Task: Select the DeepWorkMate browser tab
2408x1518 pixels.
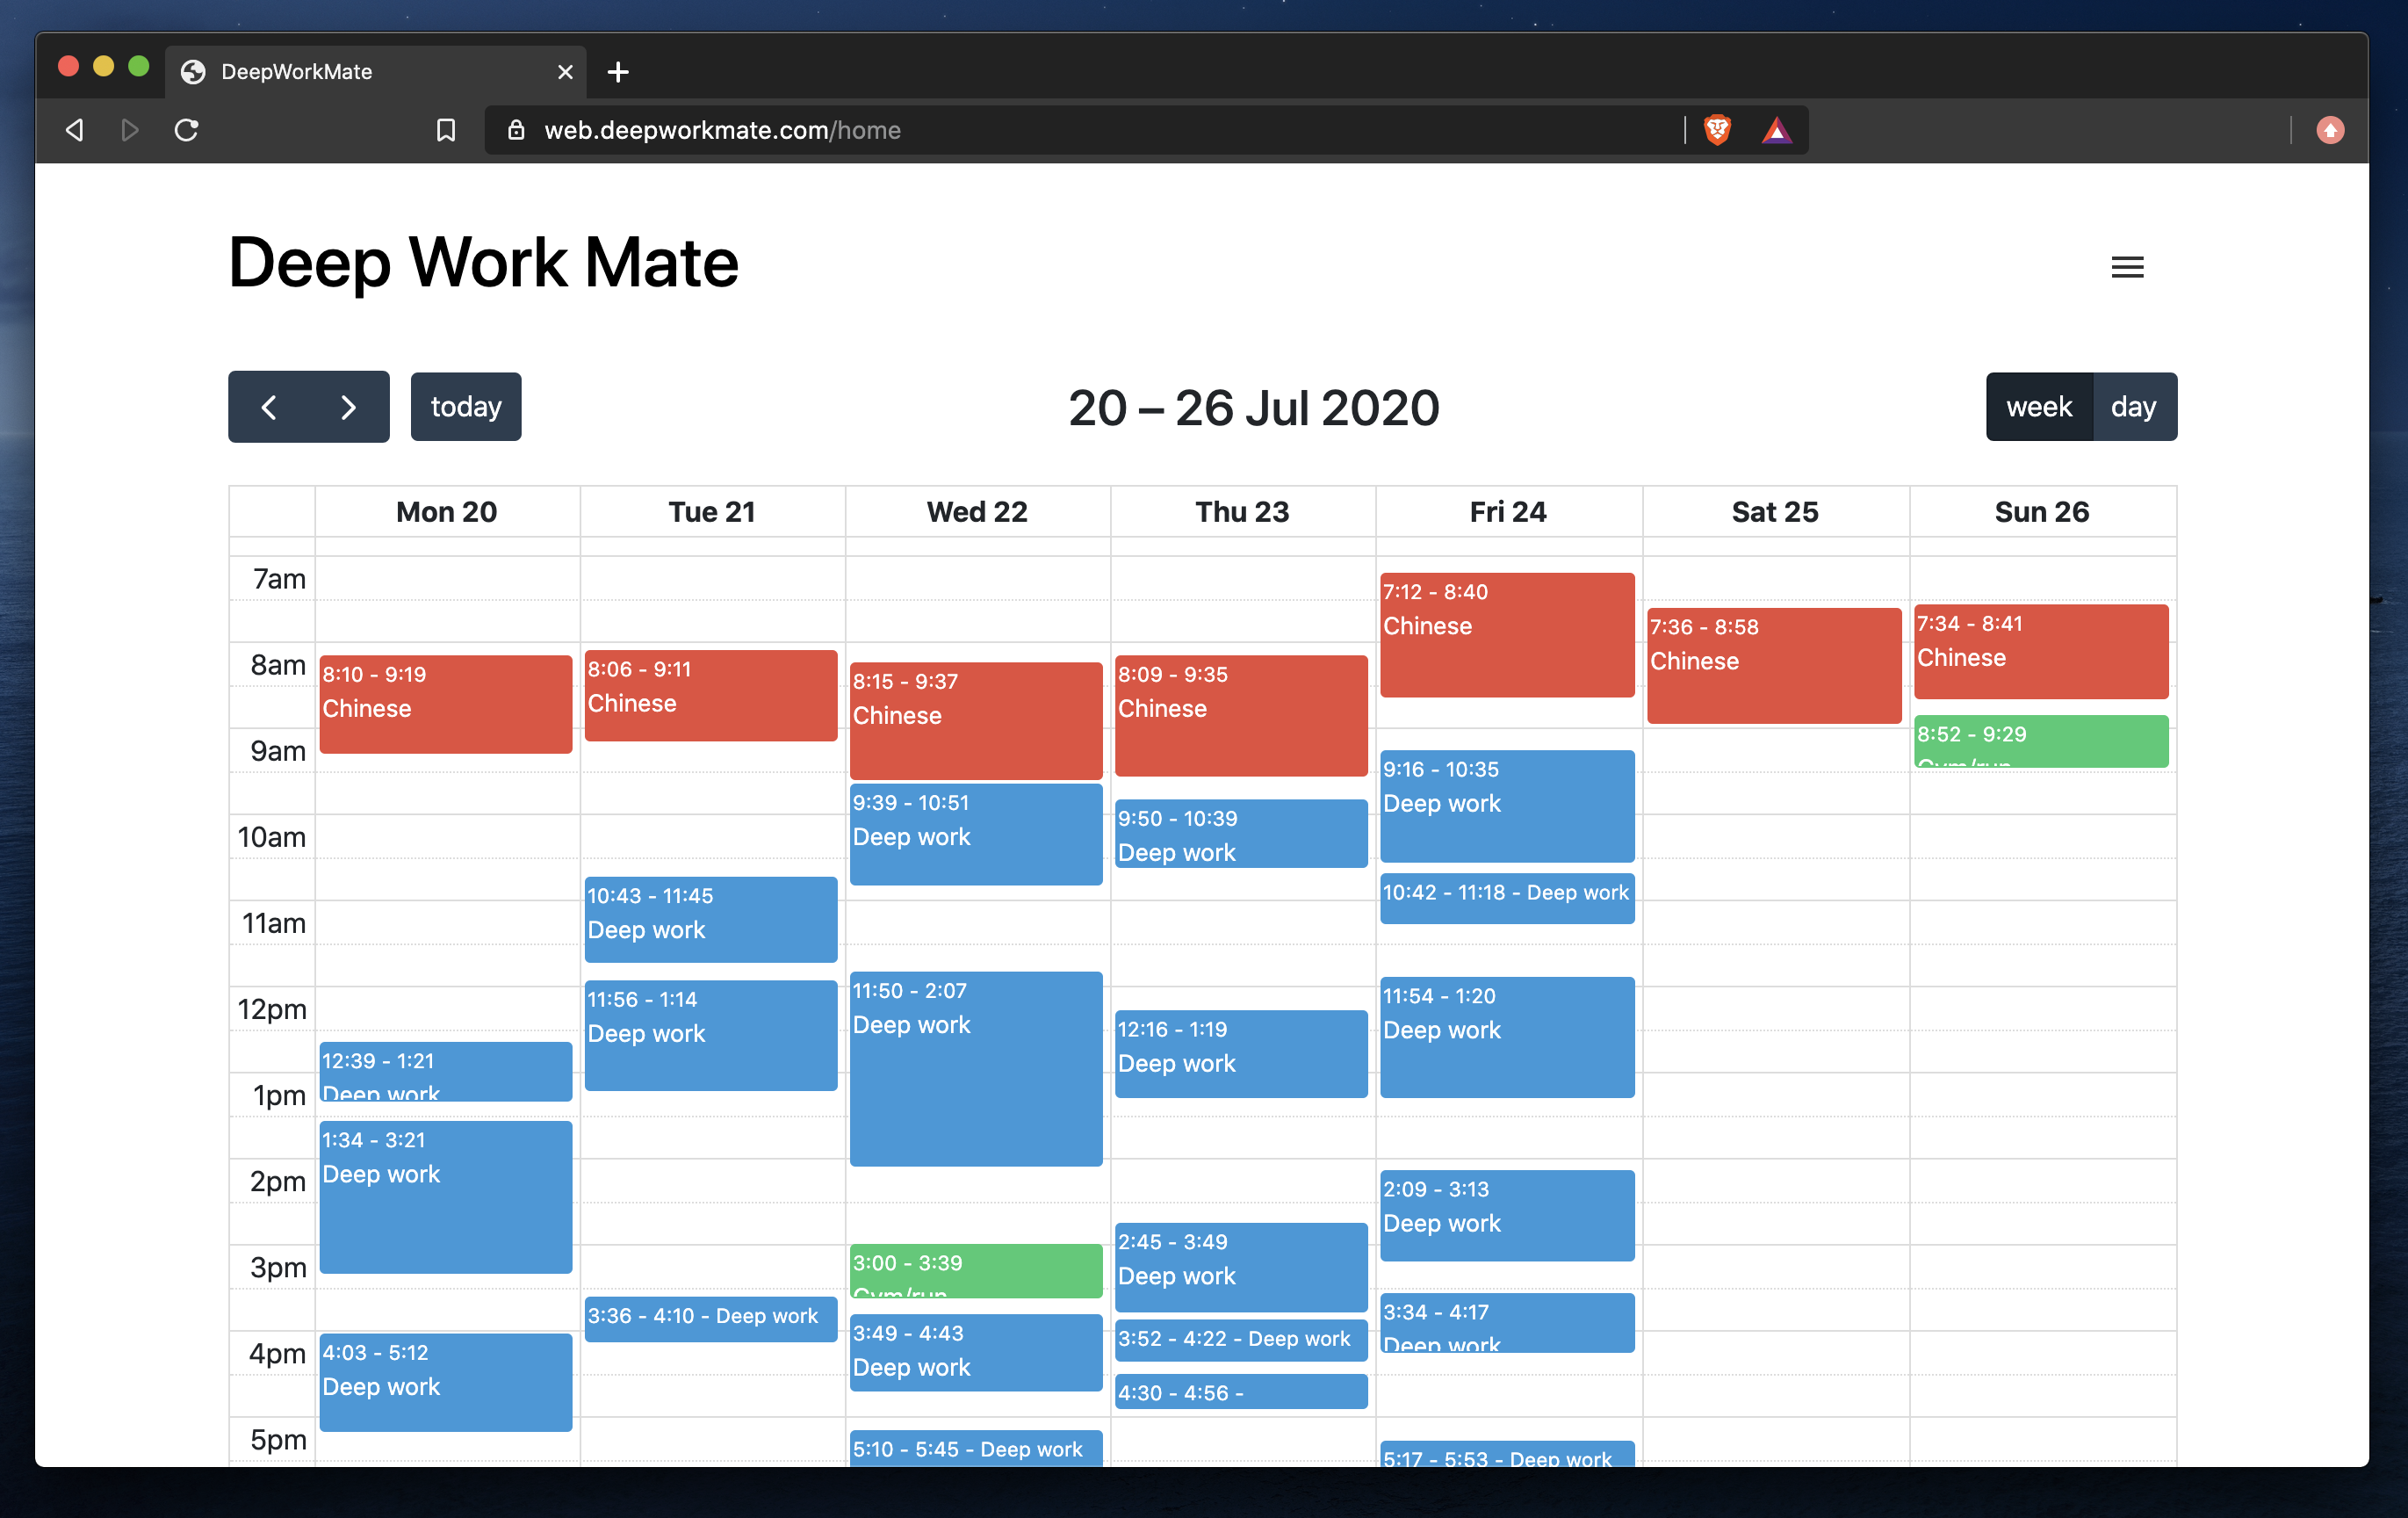Action: (375, 72)
